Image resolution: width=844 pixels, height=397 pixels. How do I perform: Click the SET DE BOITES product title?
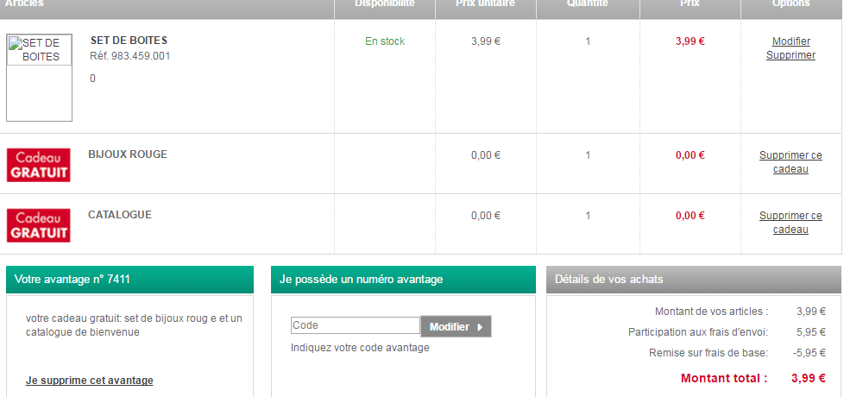[x=129, y=41]
